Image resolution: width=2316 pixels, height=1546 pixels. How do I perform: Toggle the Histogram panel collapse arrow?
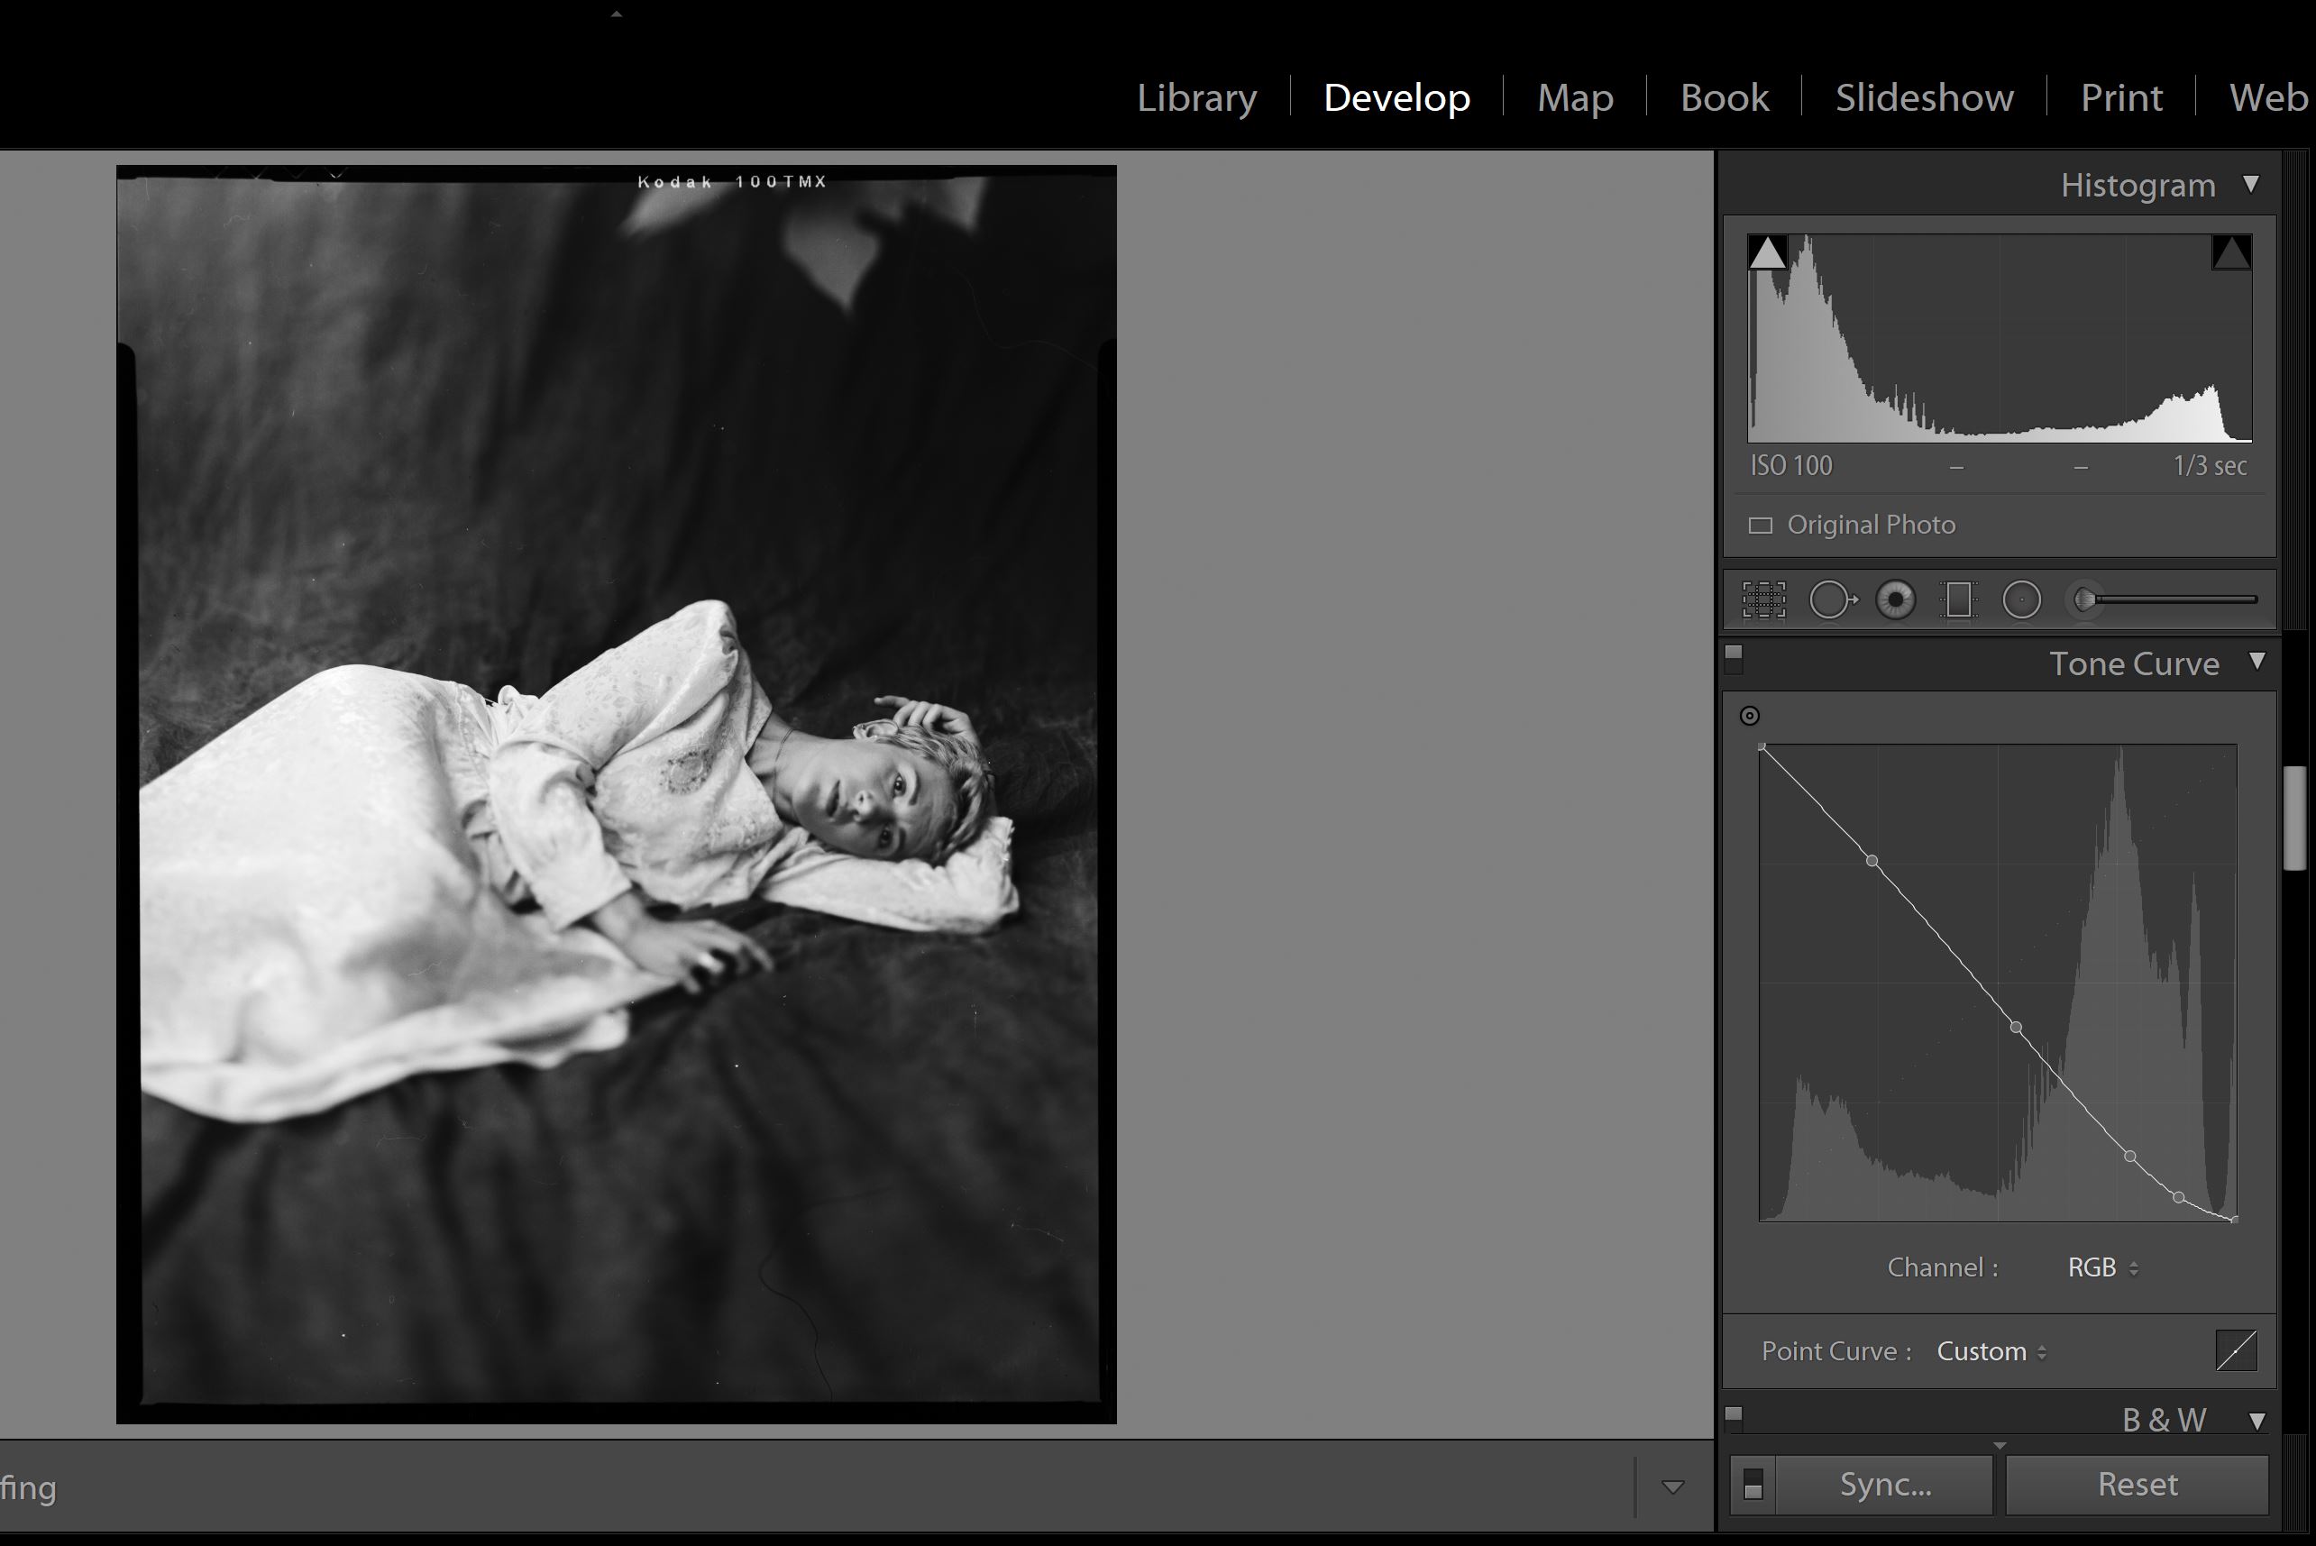2254,185
